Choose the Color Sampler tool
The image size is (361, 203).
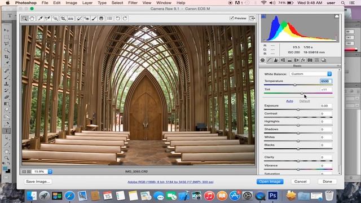[47, 19]
